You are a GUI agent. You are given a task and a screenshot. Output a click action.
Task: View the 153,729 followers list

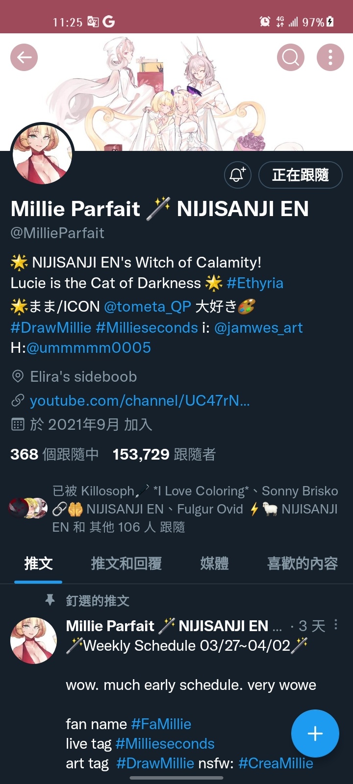tap(164, 455)
